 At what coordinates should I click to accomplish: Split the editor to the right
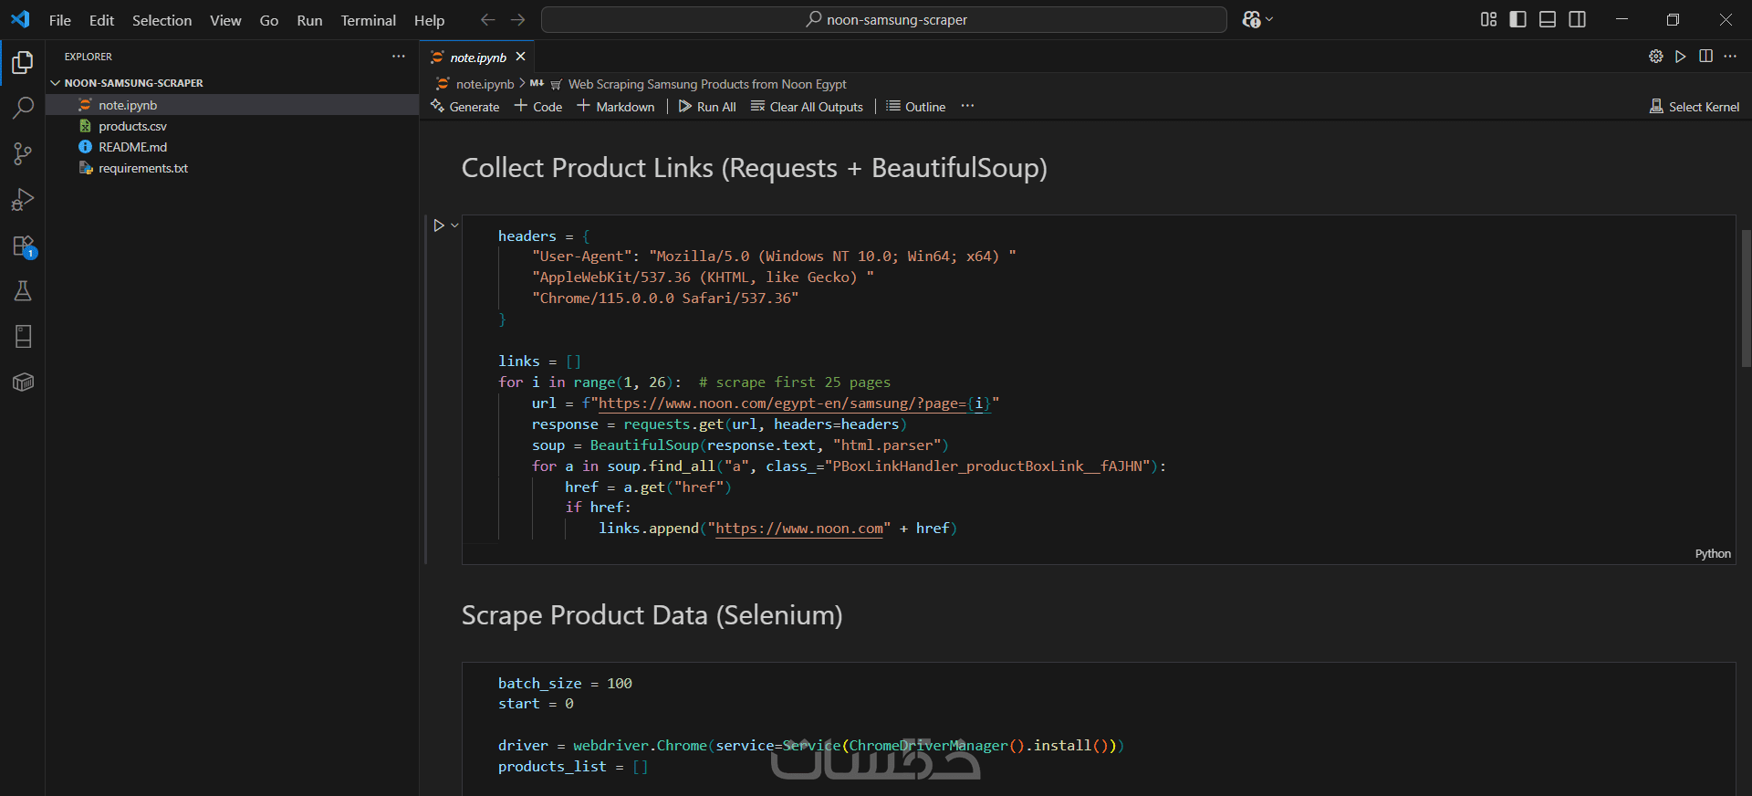[1705, 57]
